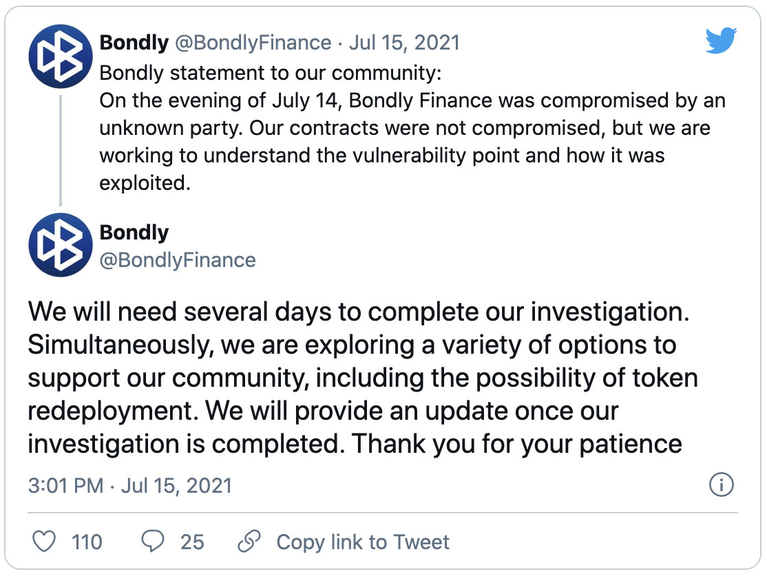
Task: Open the Jul 15, 2021 date link at top
Action: pos(404,43)
